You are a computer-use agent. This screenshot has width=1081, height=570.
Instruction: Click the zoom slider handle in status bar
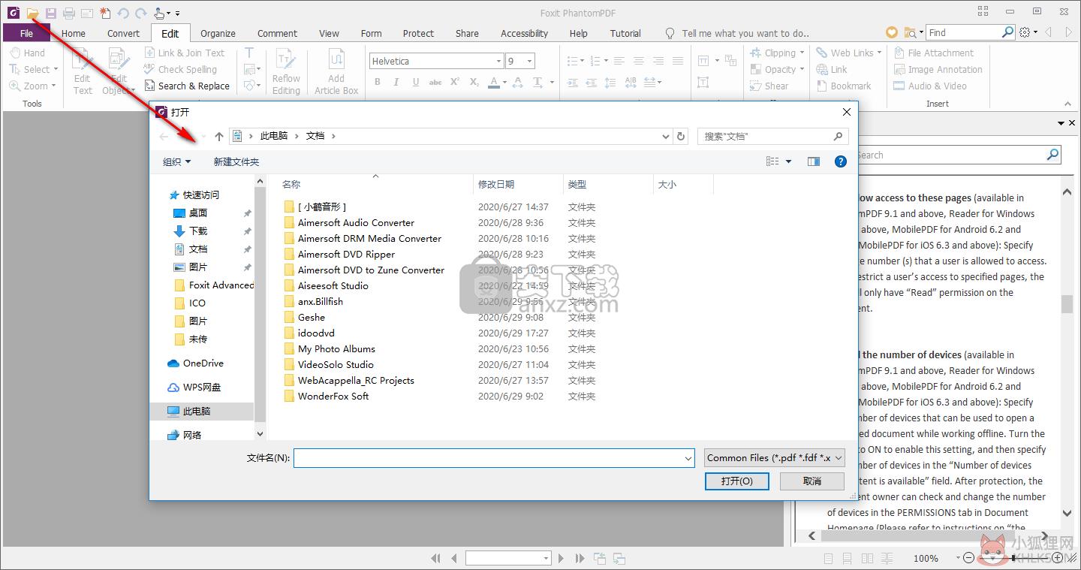click(1015, 558)
